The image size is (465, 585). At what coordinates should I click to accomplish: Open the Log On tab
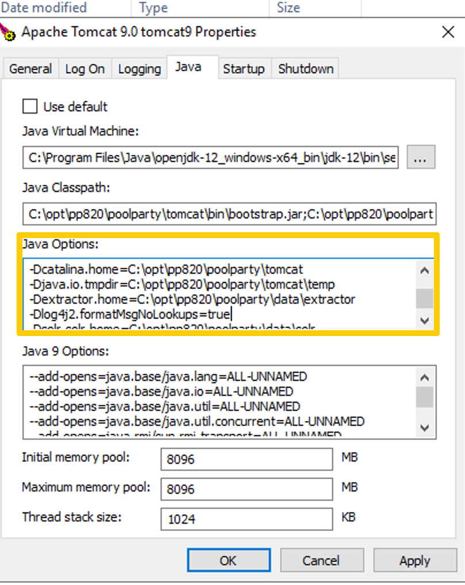tap(85, 69)
